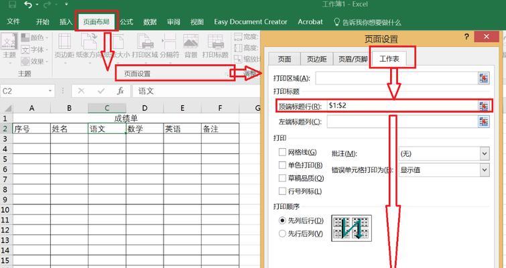Click range selector icon for 打印区域
The height and width of the screenshot is (268, 506).
click(x=483, y=78)
